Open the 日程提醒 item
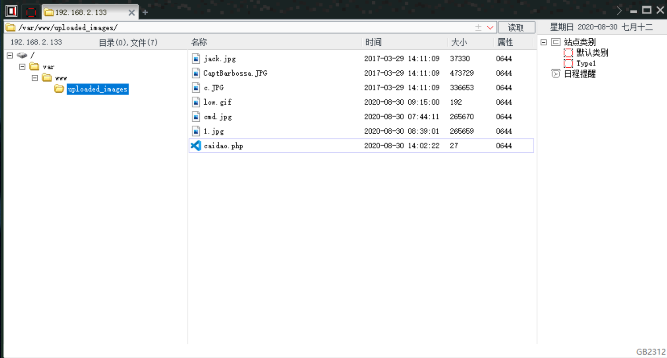Image resolution: width=667 pixels, height=358 pixels. [x=580, y=74]
